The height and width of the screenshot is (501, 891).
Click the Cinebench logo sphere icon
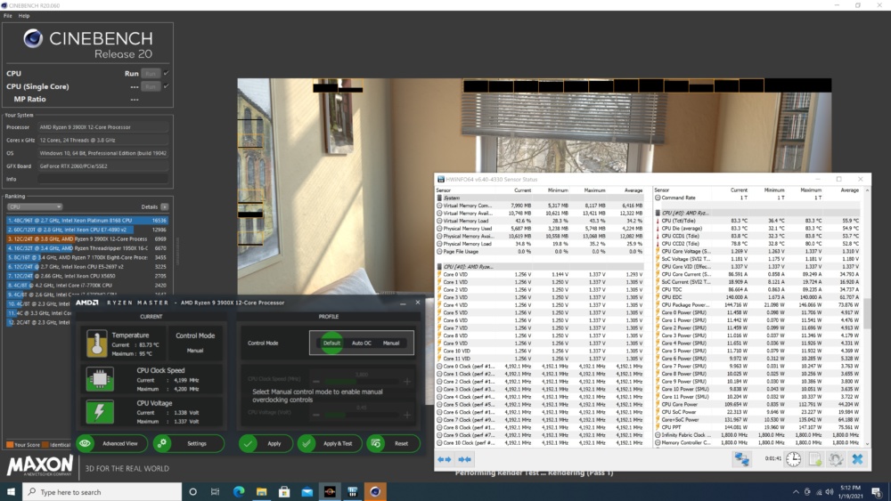coord(33,38)
